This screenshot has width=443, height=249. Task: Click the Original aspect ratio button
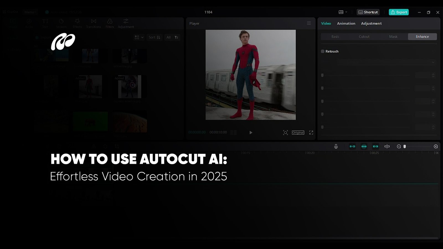coord(298,133)
